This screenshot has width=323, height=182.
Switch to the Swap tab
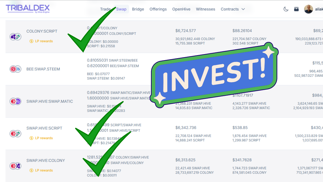[121, 9]
